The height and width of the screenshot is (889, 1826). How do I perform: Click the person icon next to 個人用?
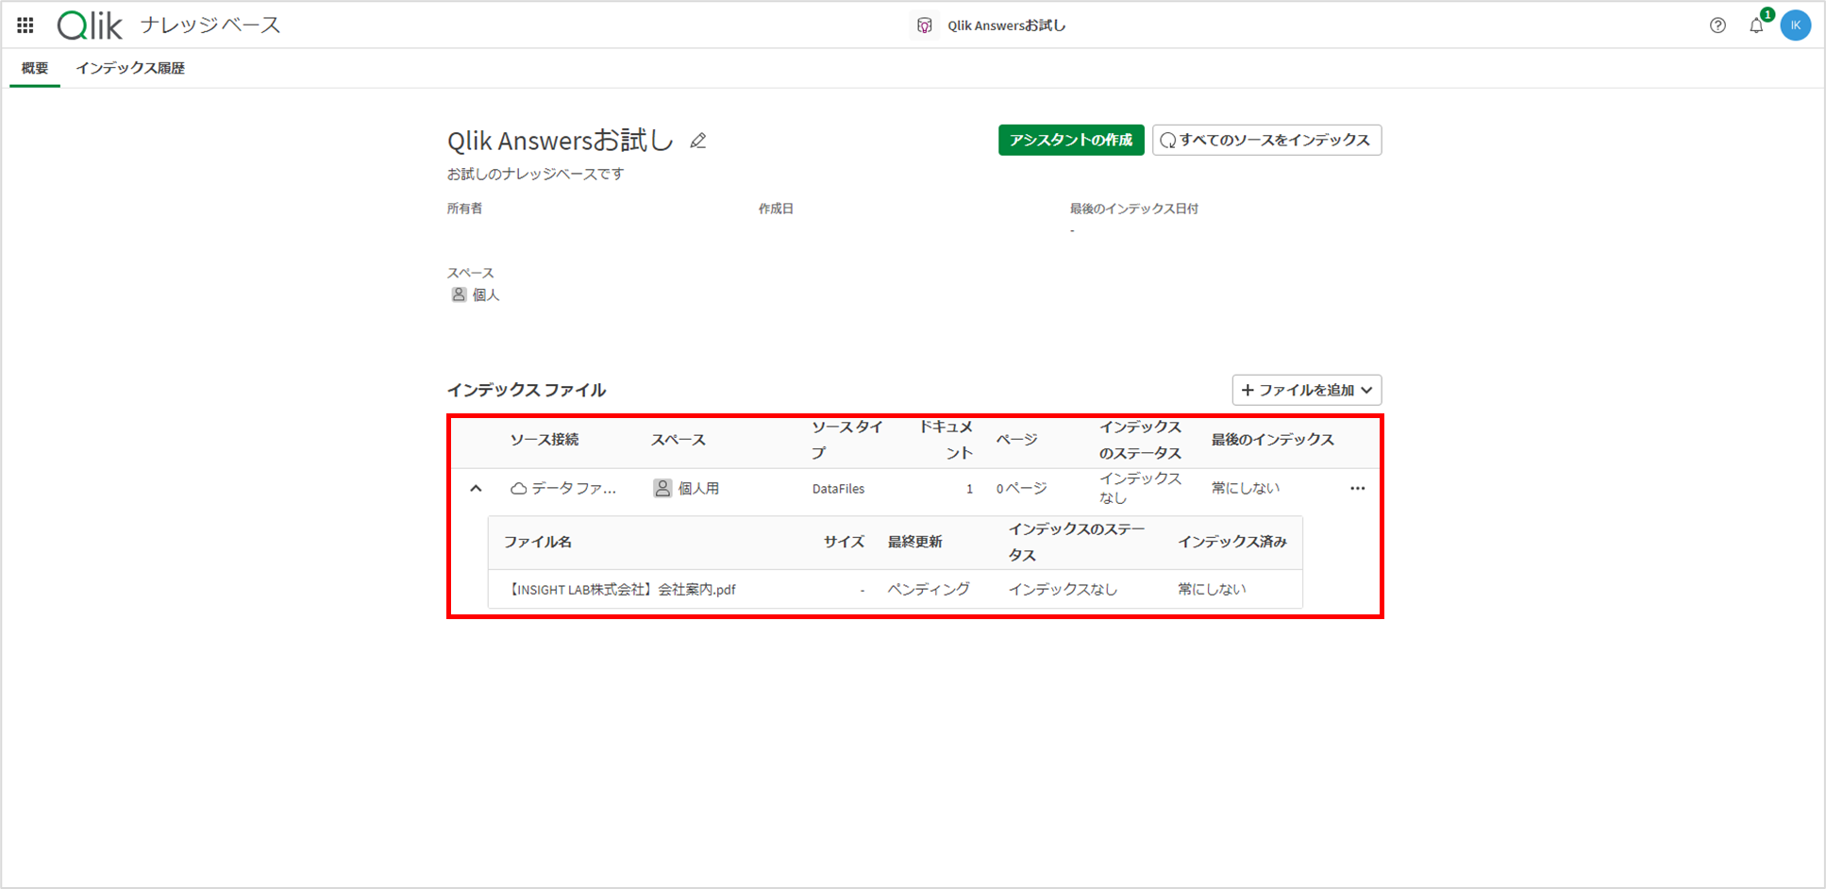click(662, 488)
